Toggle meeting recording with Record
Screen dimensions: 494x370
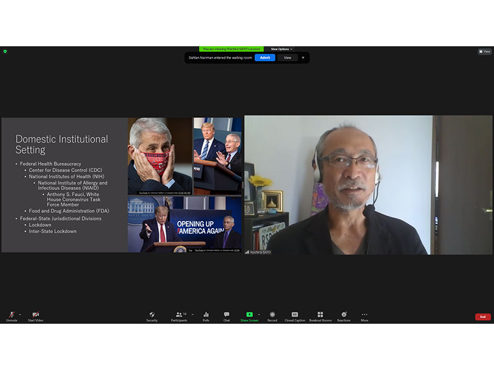272,315
